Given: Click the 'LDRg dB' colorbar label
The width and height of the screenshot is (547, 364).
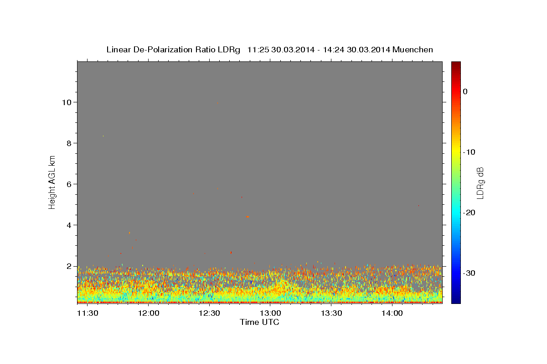Looking at the screenshot, I should pos(480,182).
